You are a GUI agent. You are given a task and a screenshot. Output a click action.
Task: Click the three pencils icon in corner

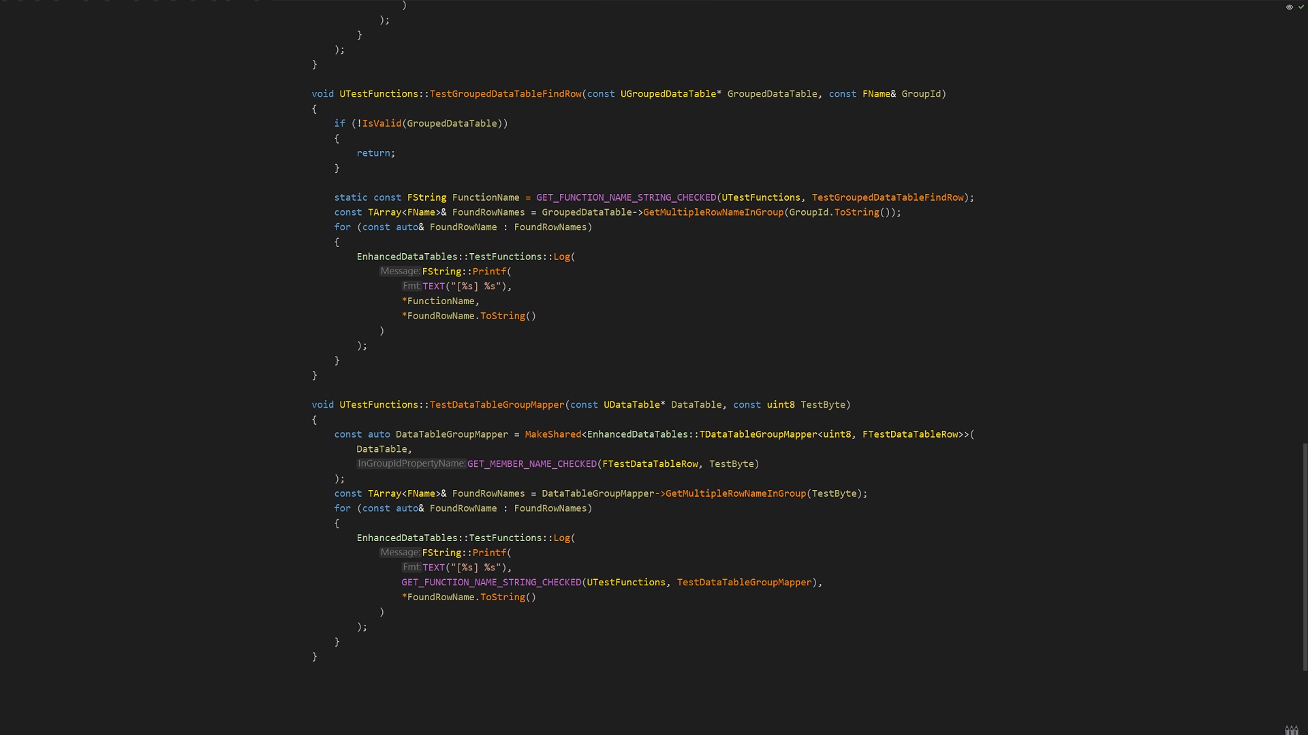[1291, 730]
